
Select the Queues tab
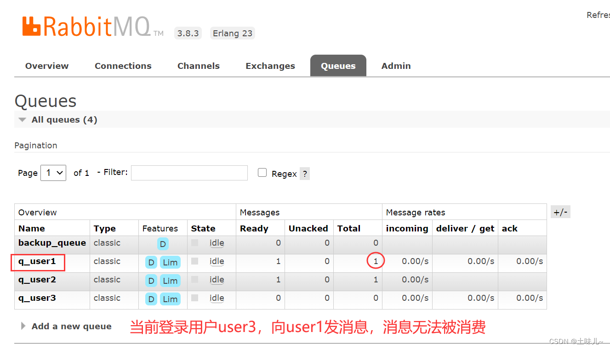(x=338, y=66)
